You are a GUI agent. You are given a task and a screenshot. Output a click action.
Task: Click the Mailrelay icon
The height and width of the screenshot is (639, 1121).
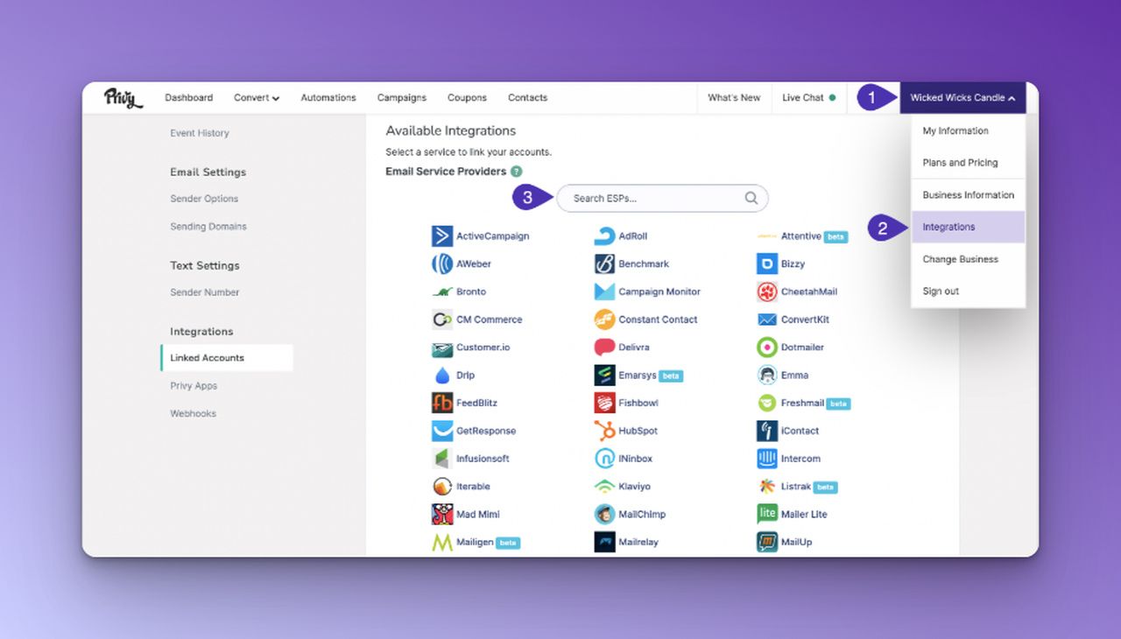pyautogui.click(x=604, y=542)
